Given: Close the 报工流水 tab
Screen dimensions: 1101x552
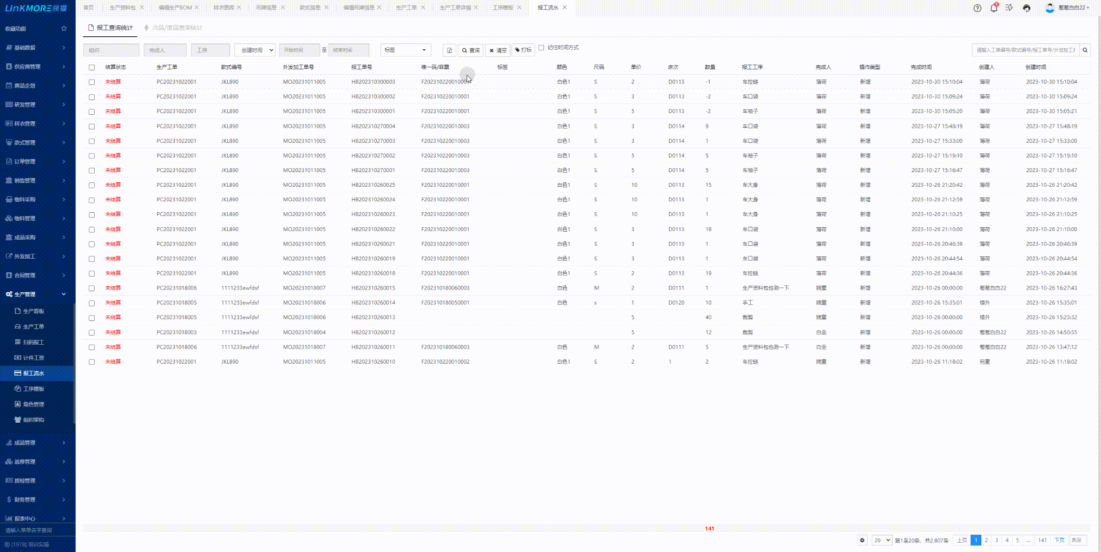Looking at the screenshot, I should click(565, 8).
